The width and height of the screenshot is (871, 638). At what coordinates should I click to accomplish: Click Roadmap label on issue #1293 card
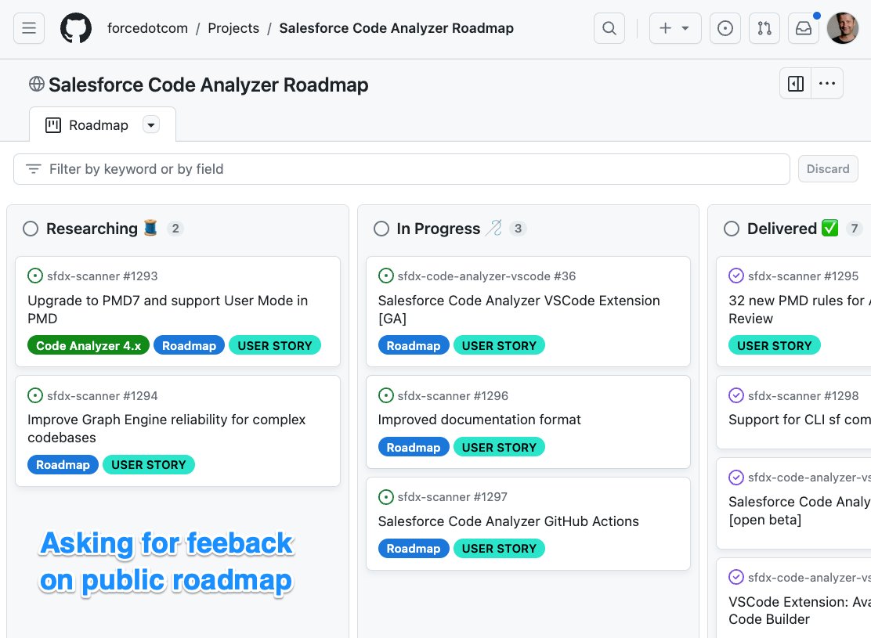coord(189,345)
